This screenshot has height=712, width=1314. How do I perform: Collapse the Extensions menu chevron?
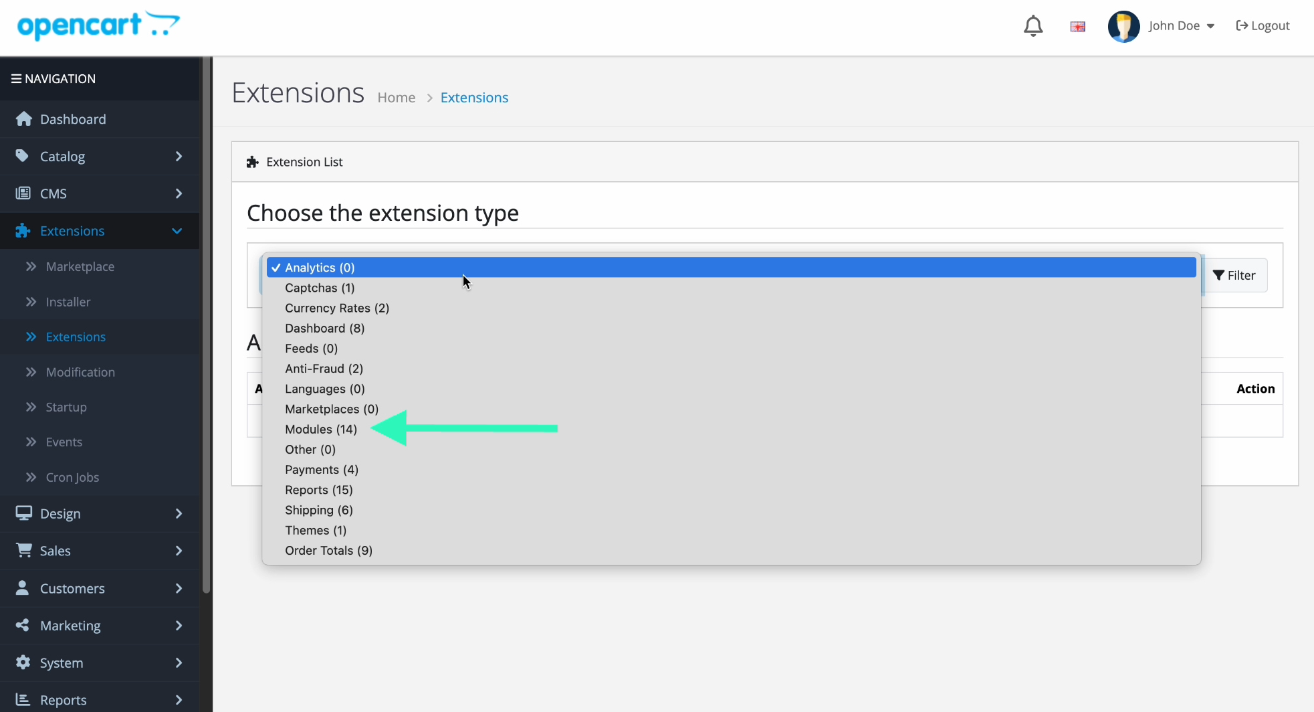pyautogui.click(x=177, y=231)
